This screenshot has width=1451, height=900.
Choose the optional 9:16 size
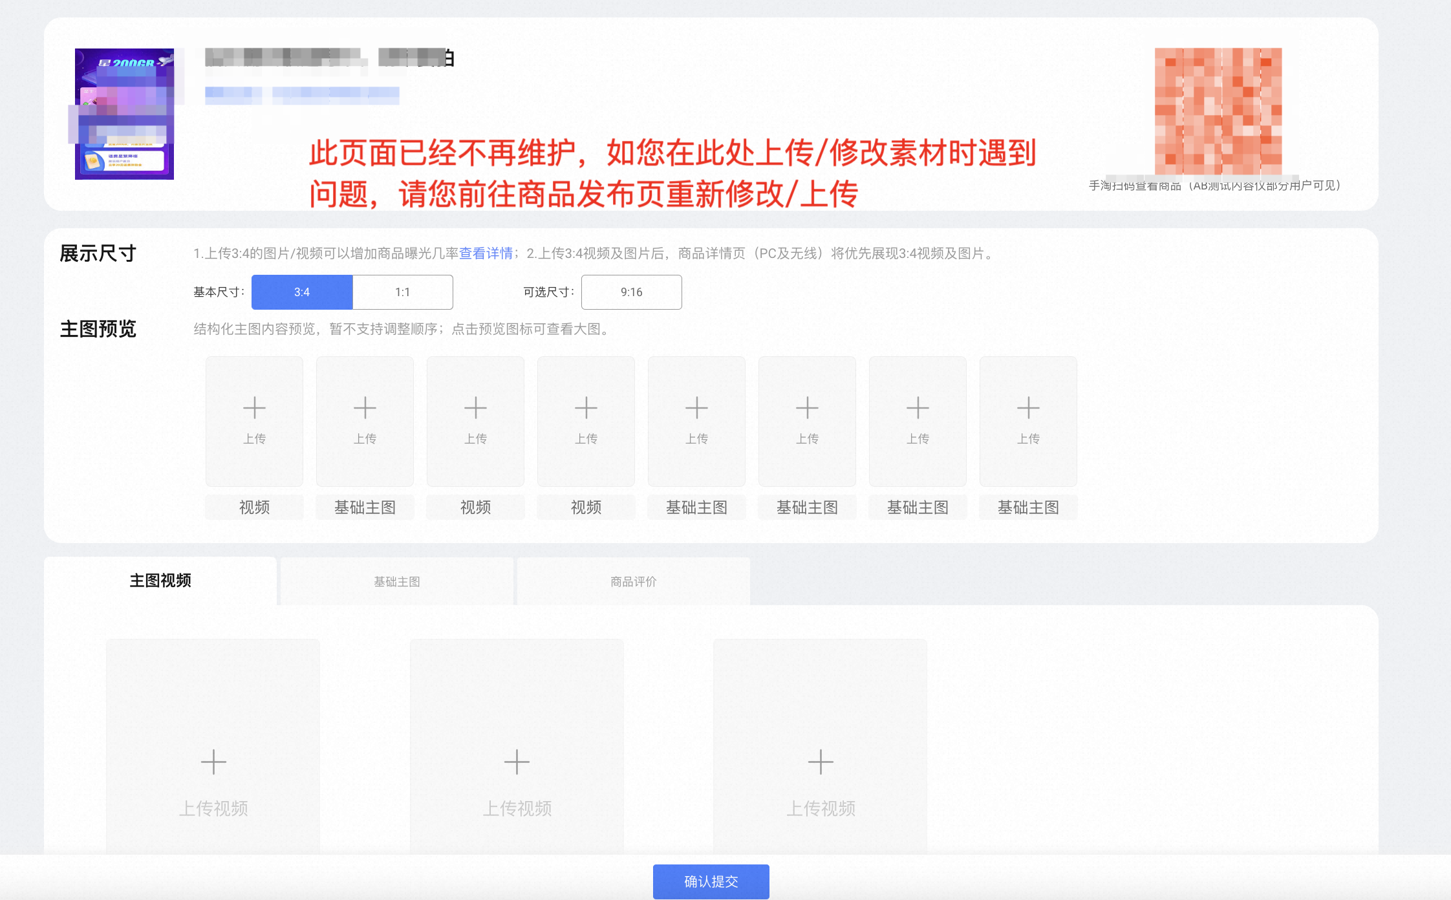click(631, 292)
